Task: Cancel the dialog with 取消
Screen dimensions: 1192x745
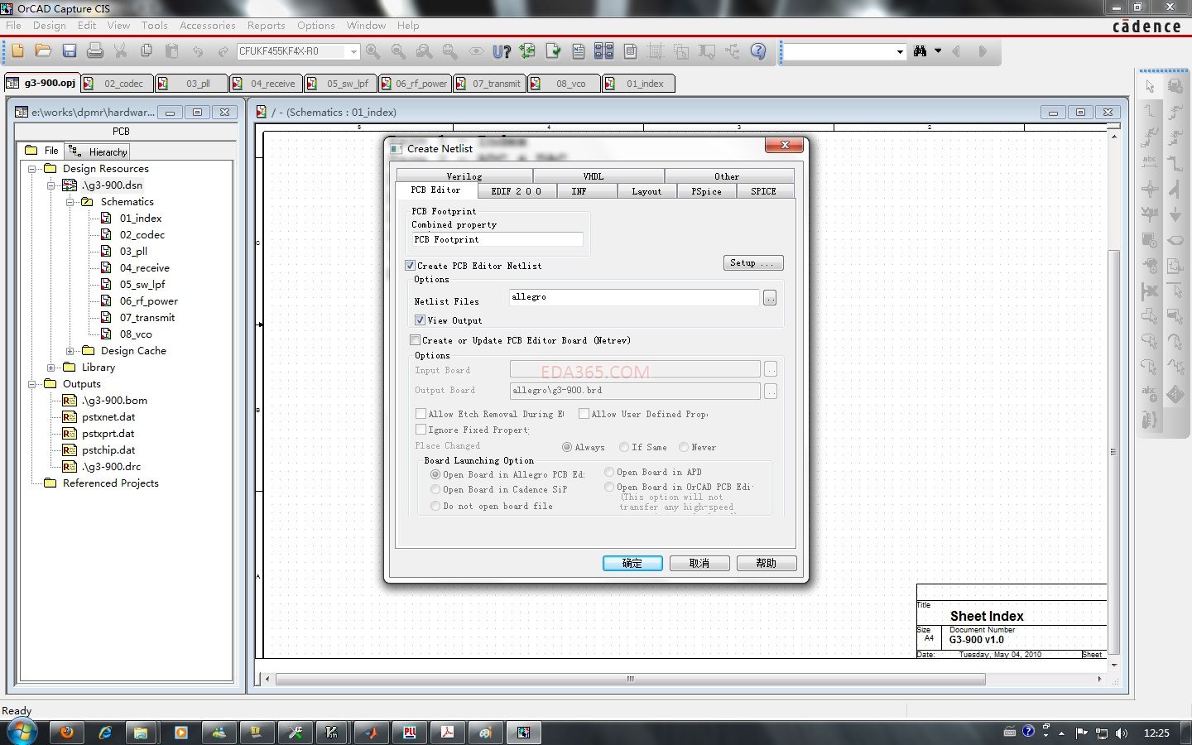Action: (x=699, y=563)
